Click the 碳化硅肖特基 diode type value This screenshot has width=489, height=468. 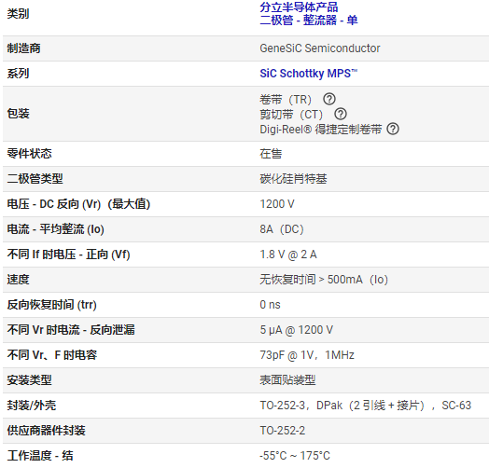point(293,179)
